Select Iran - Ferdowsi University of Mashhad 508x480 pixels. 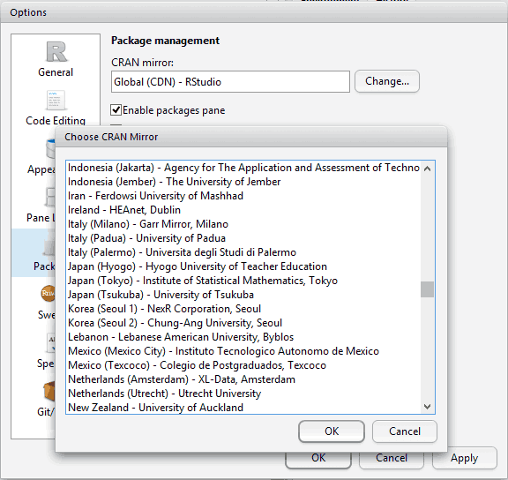coord(243,196)
